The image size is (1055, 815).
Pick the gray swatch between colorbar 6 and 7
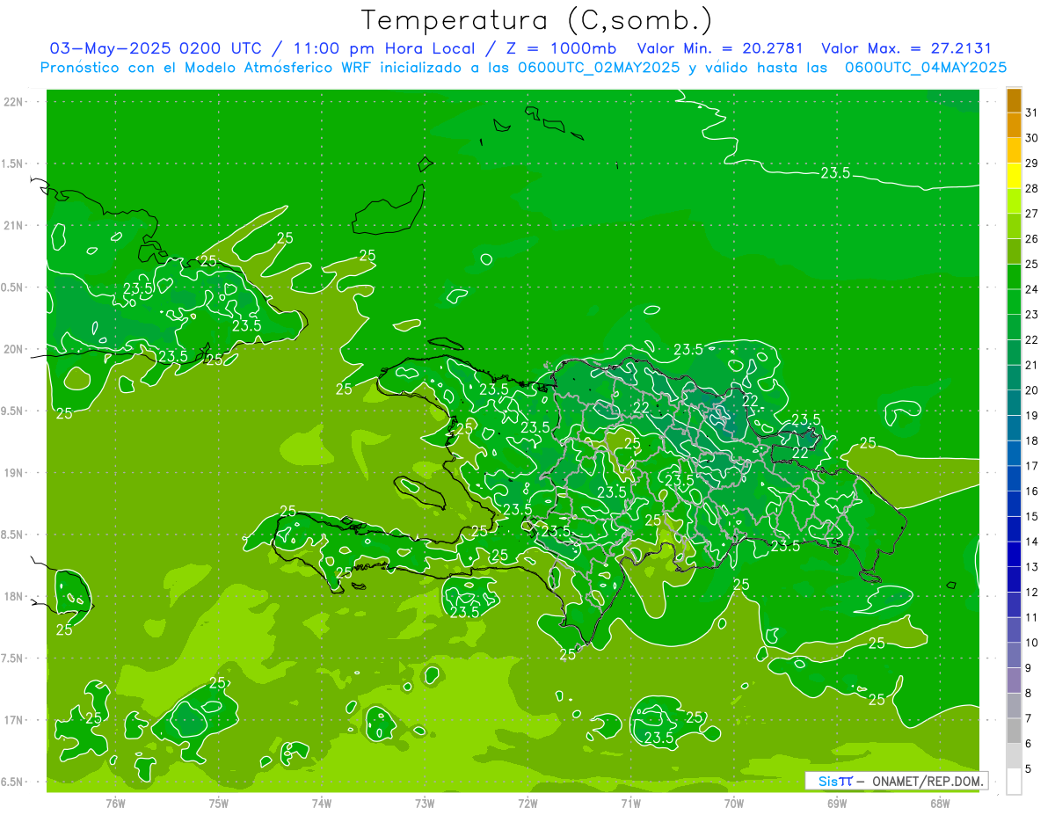pyautogui.click(x=1014, y=731)
